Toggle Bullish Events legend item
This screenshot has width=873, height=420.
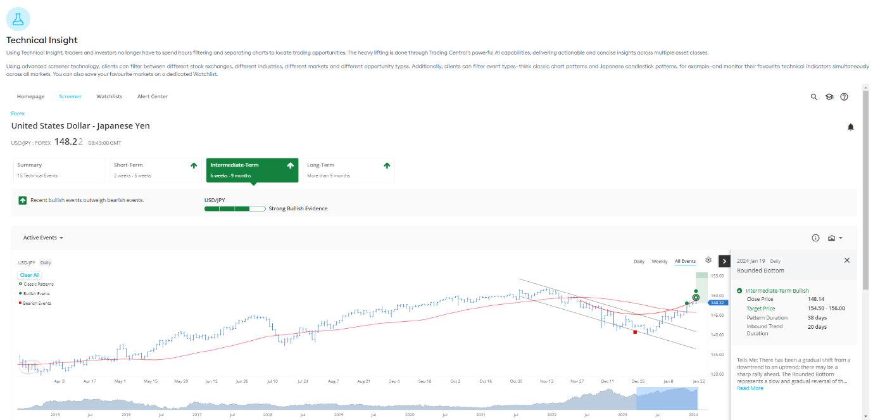[36, 294]
